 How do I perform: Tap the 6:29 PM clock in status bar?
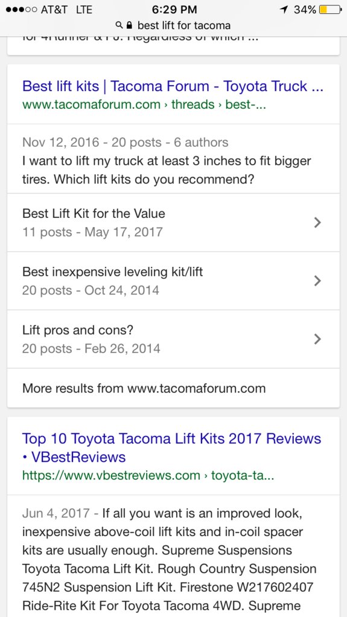[173, 10]
